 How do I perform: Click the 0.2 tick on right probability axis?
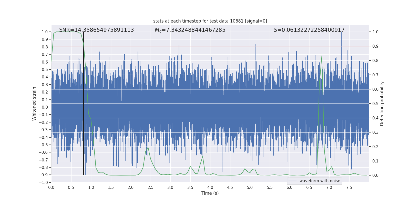tap(375, 147)
